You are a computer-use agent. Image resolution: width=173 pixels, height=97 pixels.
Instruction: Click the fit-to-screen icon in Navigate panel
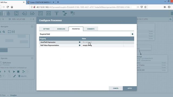click(x=9, y=32)
